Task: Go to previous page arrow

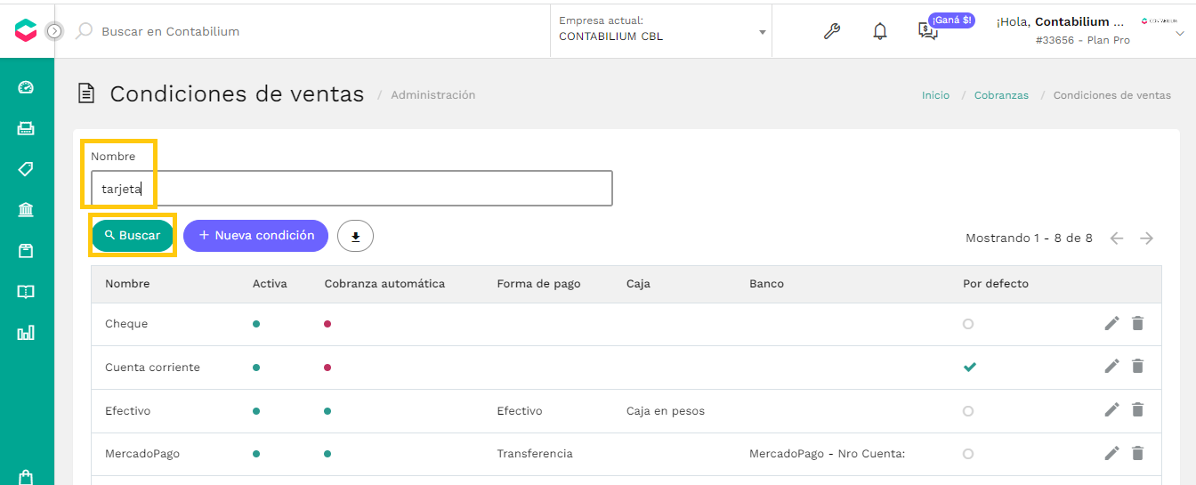Action: tap(1117, 238)
